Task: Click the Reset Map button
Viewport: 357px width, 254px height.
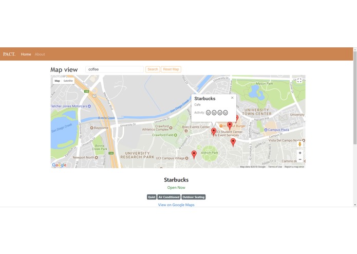Action: click(171, 69)
